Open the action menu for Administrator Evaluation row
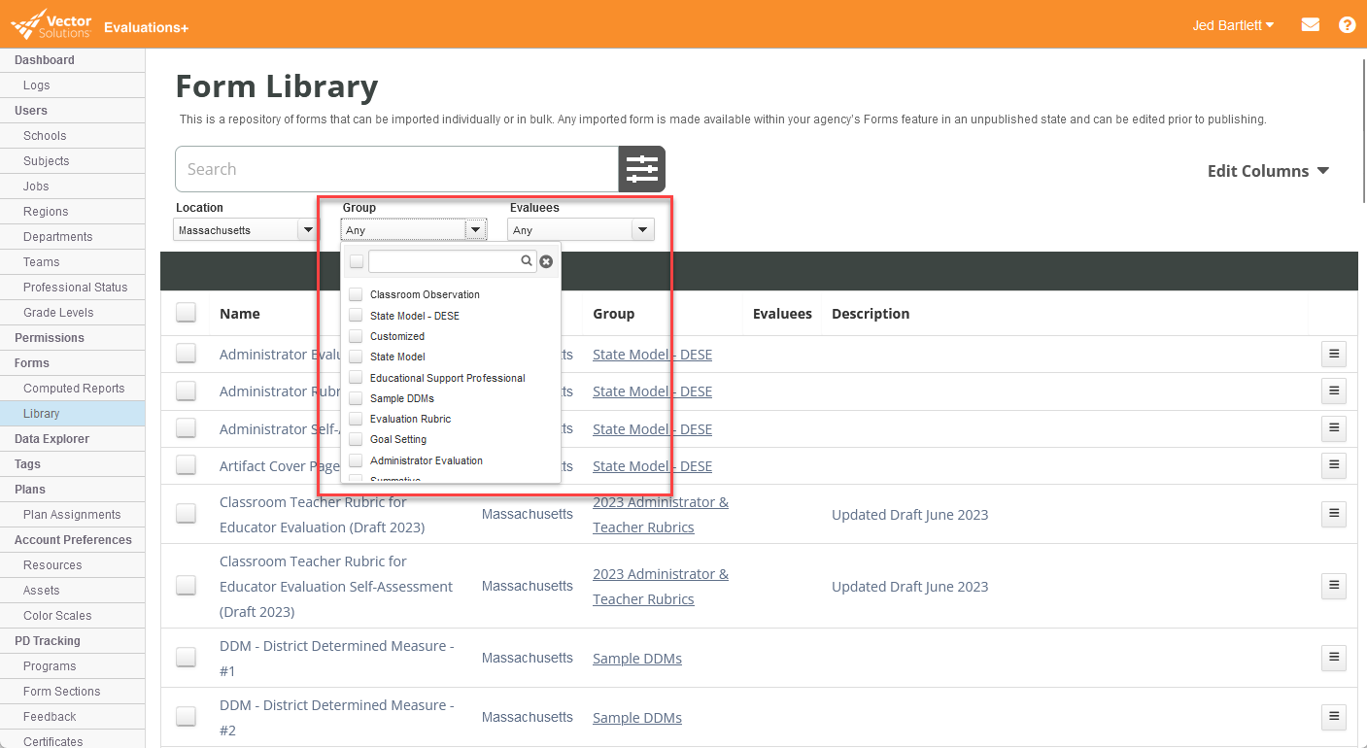This screenshot has width=1367, height=748. [x=1333, y=354]
